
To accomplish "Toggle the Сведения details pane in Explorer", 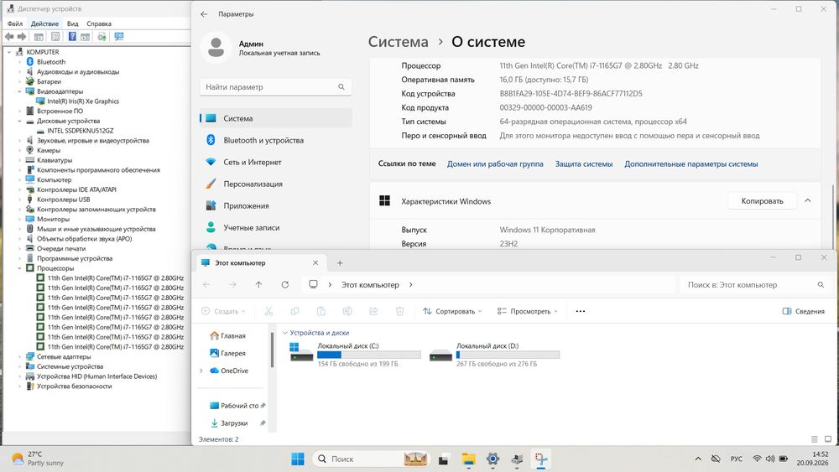I will [803, 311].
